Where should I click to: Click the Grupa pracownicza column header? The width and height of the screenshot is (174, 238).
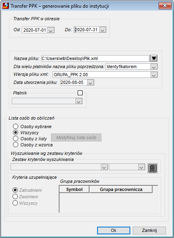pyautogui.click(x=121, y=189)
